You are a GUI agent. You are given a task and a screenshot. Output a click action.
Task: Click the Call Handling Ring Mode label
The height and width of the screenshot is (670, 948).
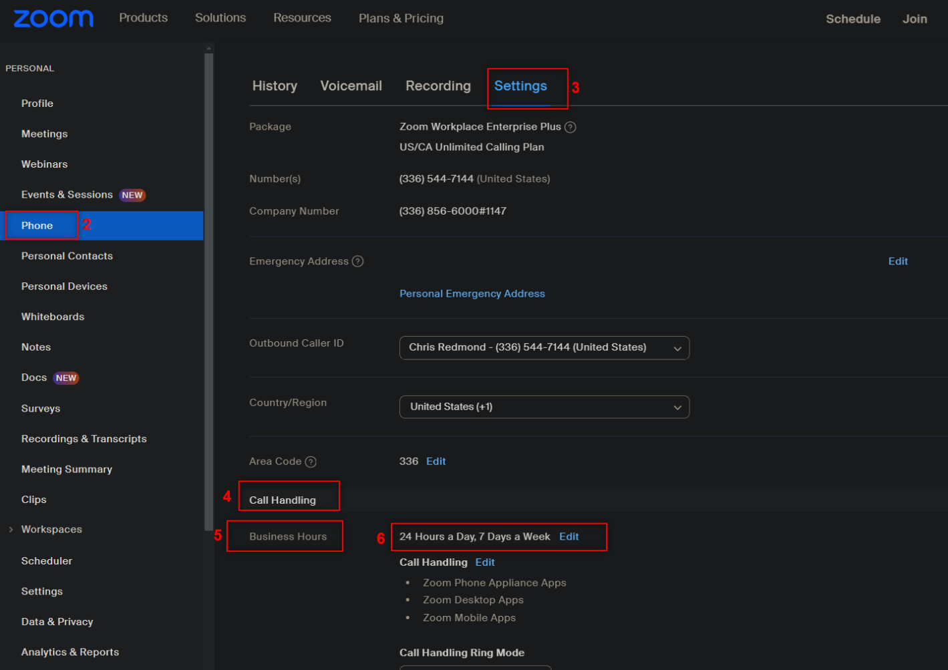point(462,653)
